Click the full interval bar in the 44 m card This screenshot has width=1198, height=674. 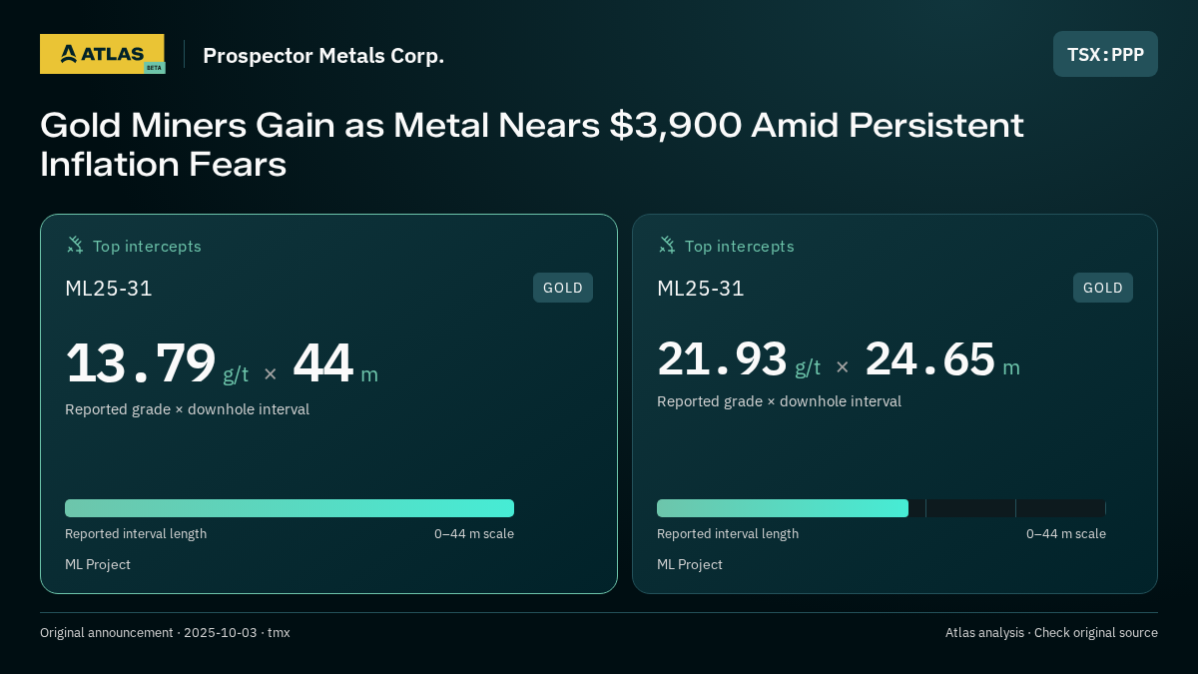point(290,508)
